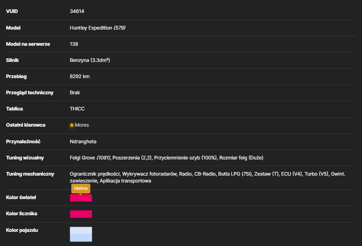Click Aplikacja transportowa entry
This screenshot has height=246, width=362.
point(126,181)
